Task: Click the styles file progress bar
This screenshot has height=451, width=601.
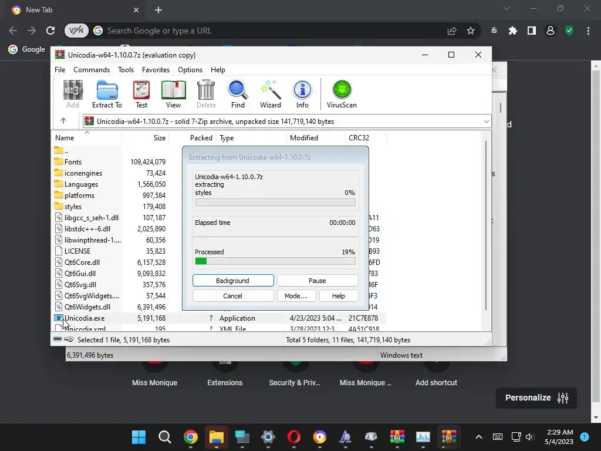Action: [275, 202]
